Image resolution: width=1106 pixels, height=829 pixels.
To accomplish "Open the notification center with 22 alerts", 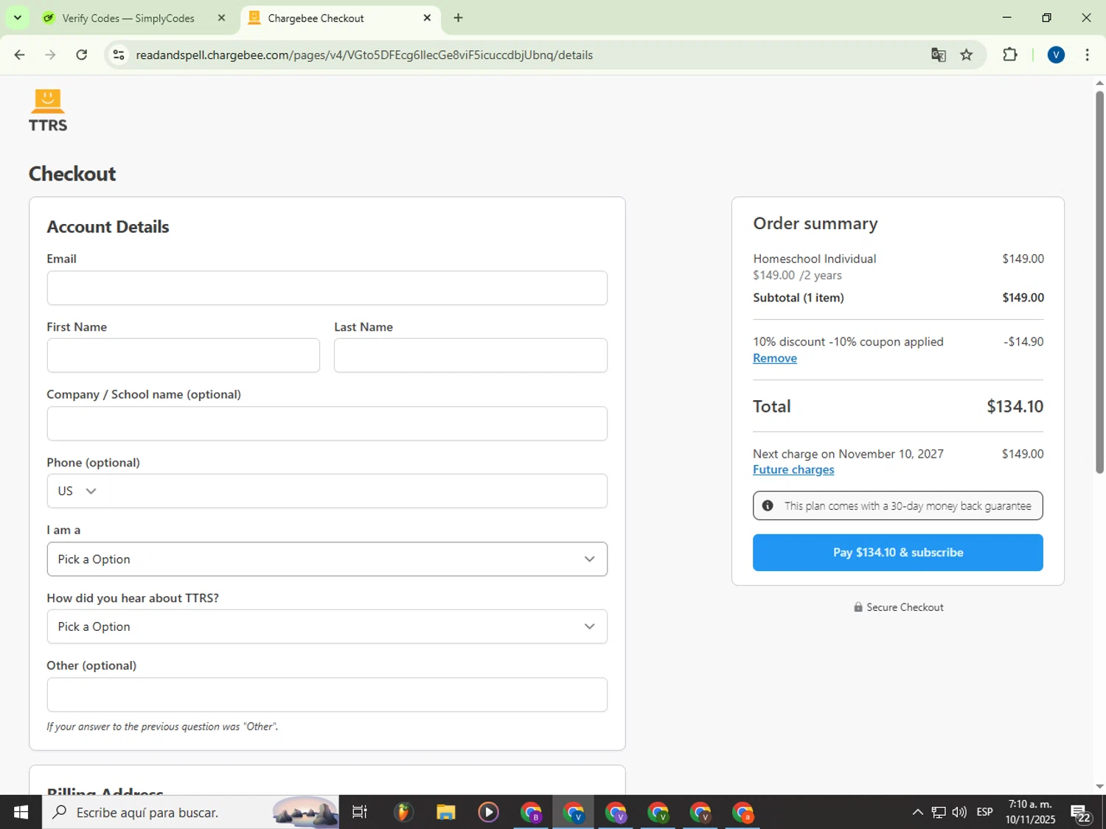I will [1082, 812].
